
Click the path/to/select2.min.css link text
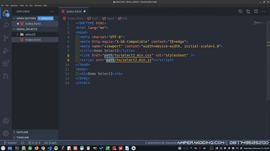[128, 55]
